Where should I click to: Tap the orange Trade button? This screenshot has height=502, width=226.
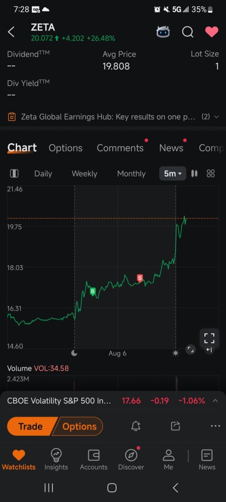pyautogui.click(x=31, y=427)
